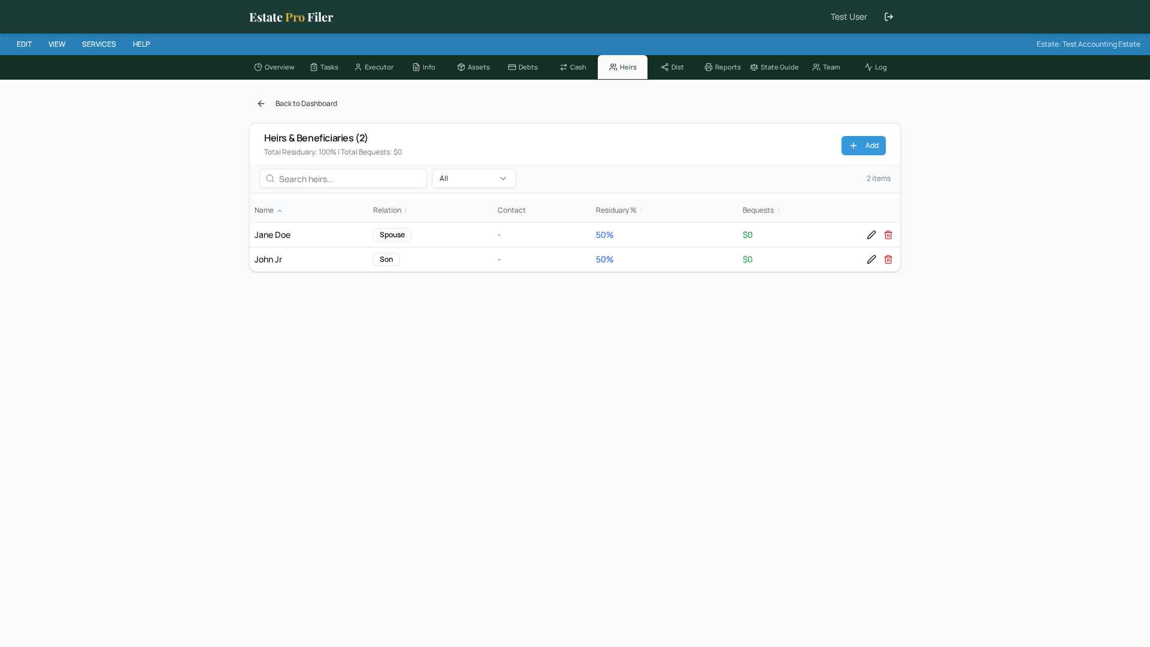Open the HELP menu
Screen dimensions: 1150x647
click(x=141, y=44)
